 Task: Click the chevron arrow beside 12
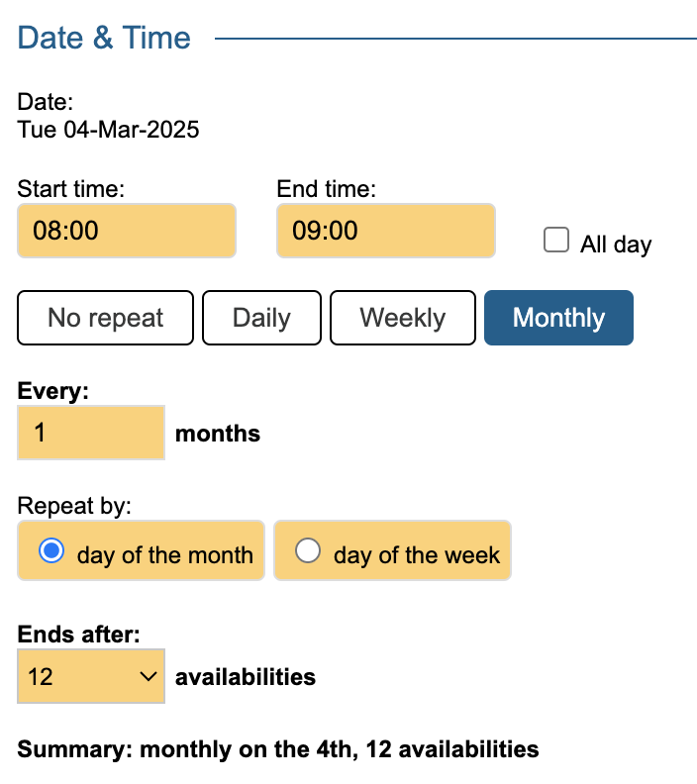[x=149, y=677]
